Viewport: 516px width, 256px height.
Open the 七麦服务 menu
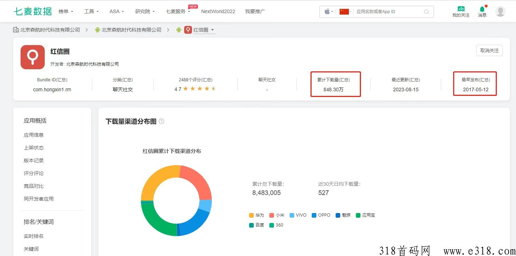(x=178, y=11)
